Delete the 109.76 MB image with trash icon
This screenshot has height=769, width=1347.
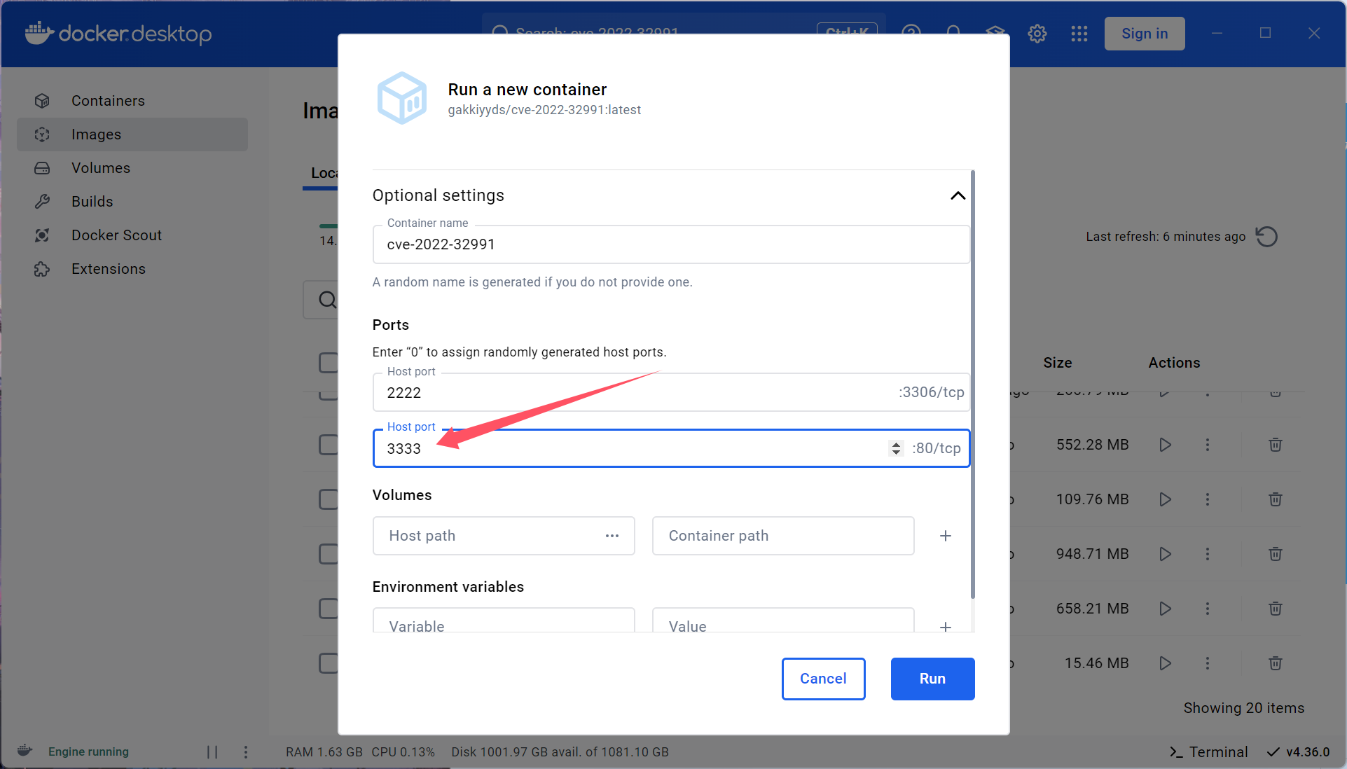[x=1275, y=499]
